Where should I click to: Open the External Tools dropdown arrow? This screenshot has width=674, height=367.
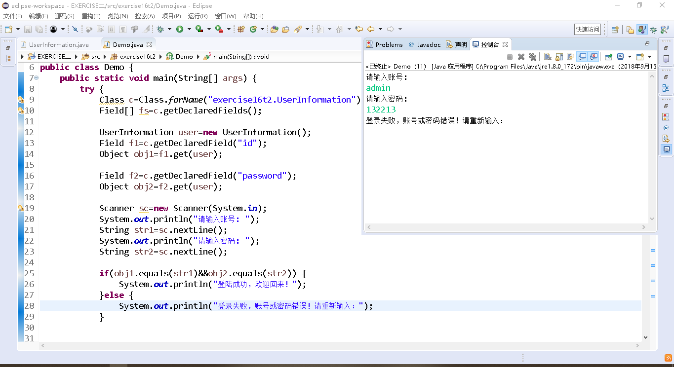[229, 30]
